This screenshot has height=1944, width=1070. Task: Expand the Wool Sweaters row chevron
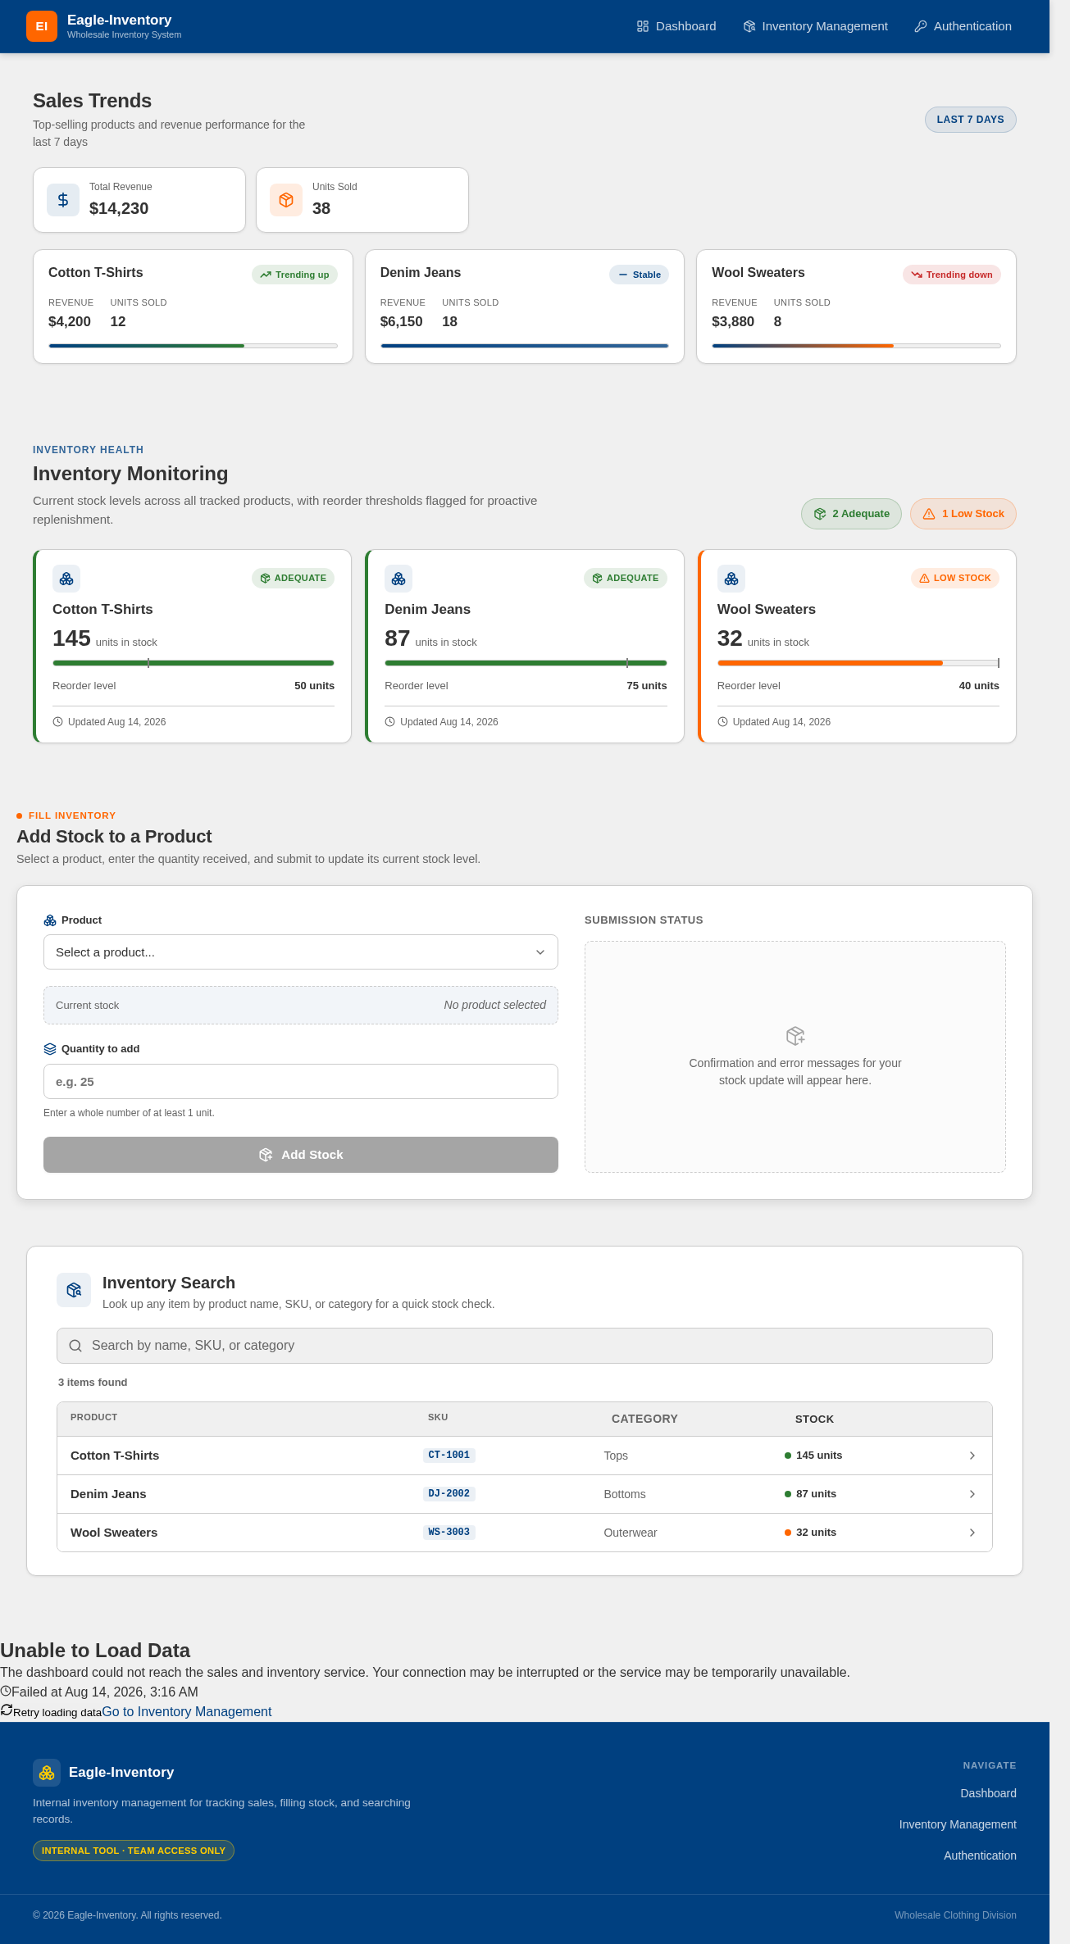pyautogui.click(x=972, y=1533)
